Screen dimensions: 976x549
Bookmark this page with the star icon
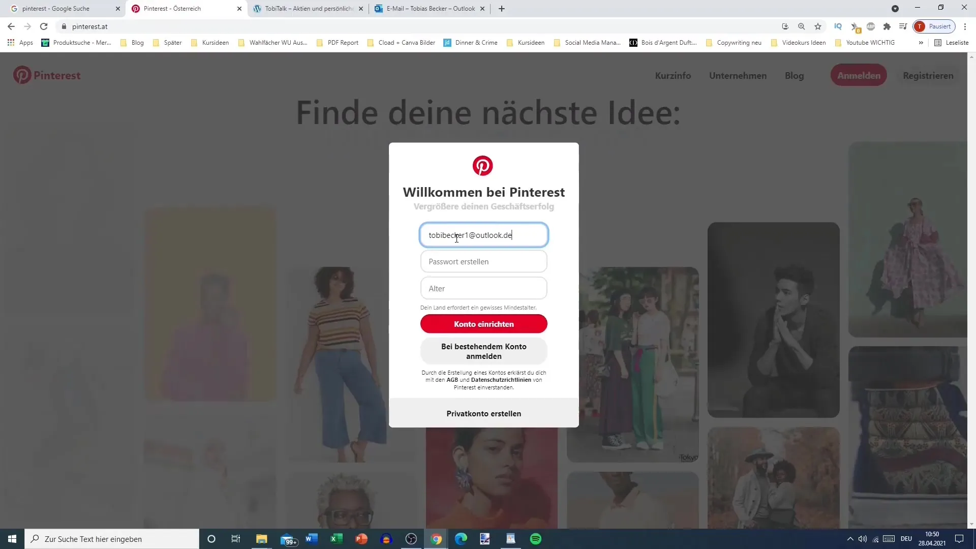(818, 26)
